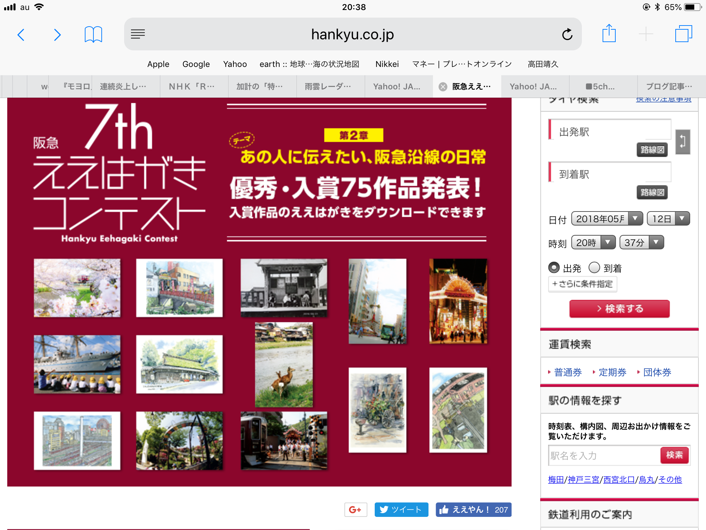Switch to the ブログ記事… tab
Screen dimensions: 706x530
pyautogui.click(x=671, y=87)
